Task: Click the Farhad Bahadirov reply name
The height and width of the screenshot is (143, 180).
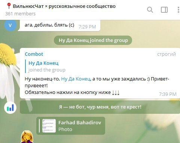Action: pyautogui.click(x=80, y=122)
